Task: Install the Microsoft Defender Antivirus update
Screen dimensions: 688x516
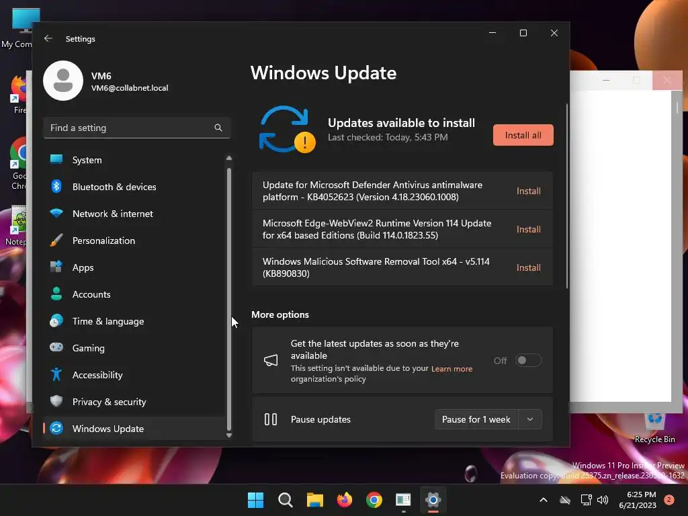Action: [x=528, y=191]
